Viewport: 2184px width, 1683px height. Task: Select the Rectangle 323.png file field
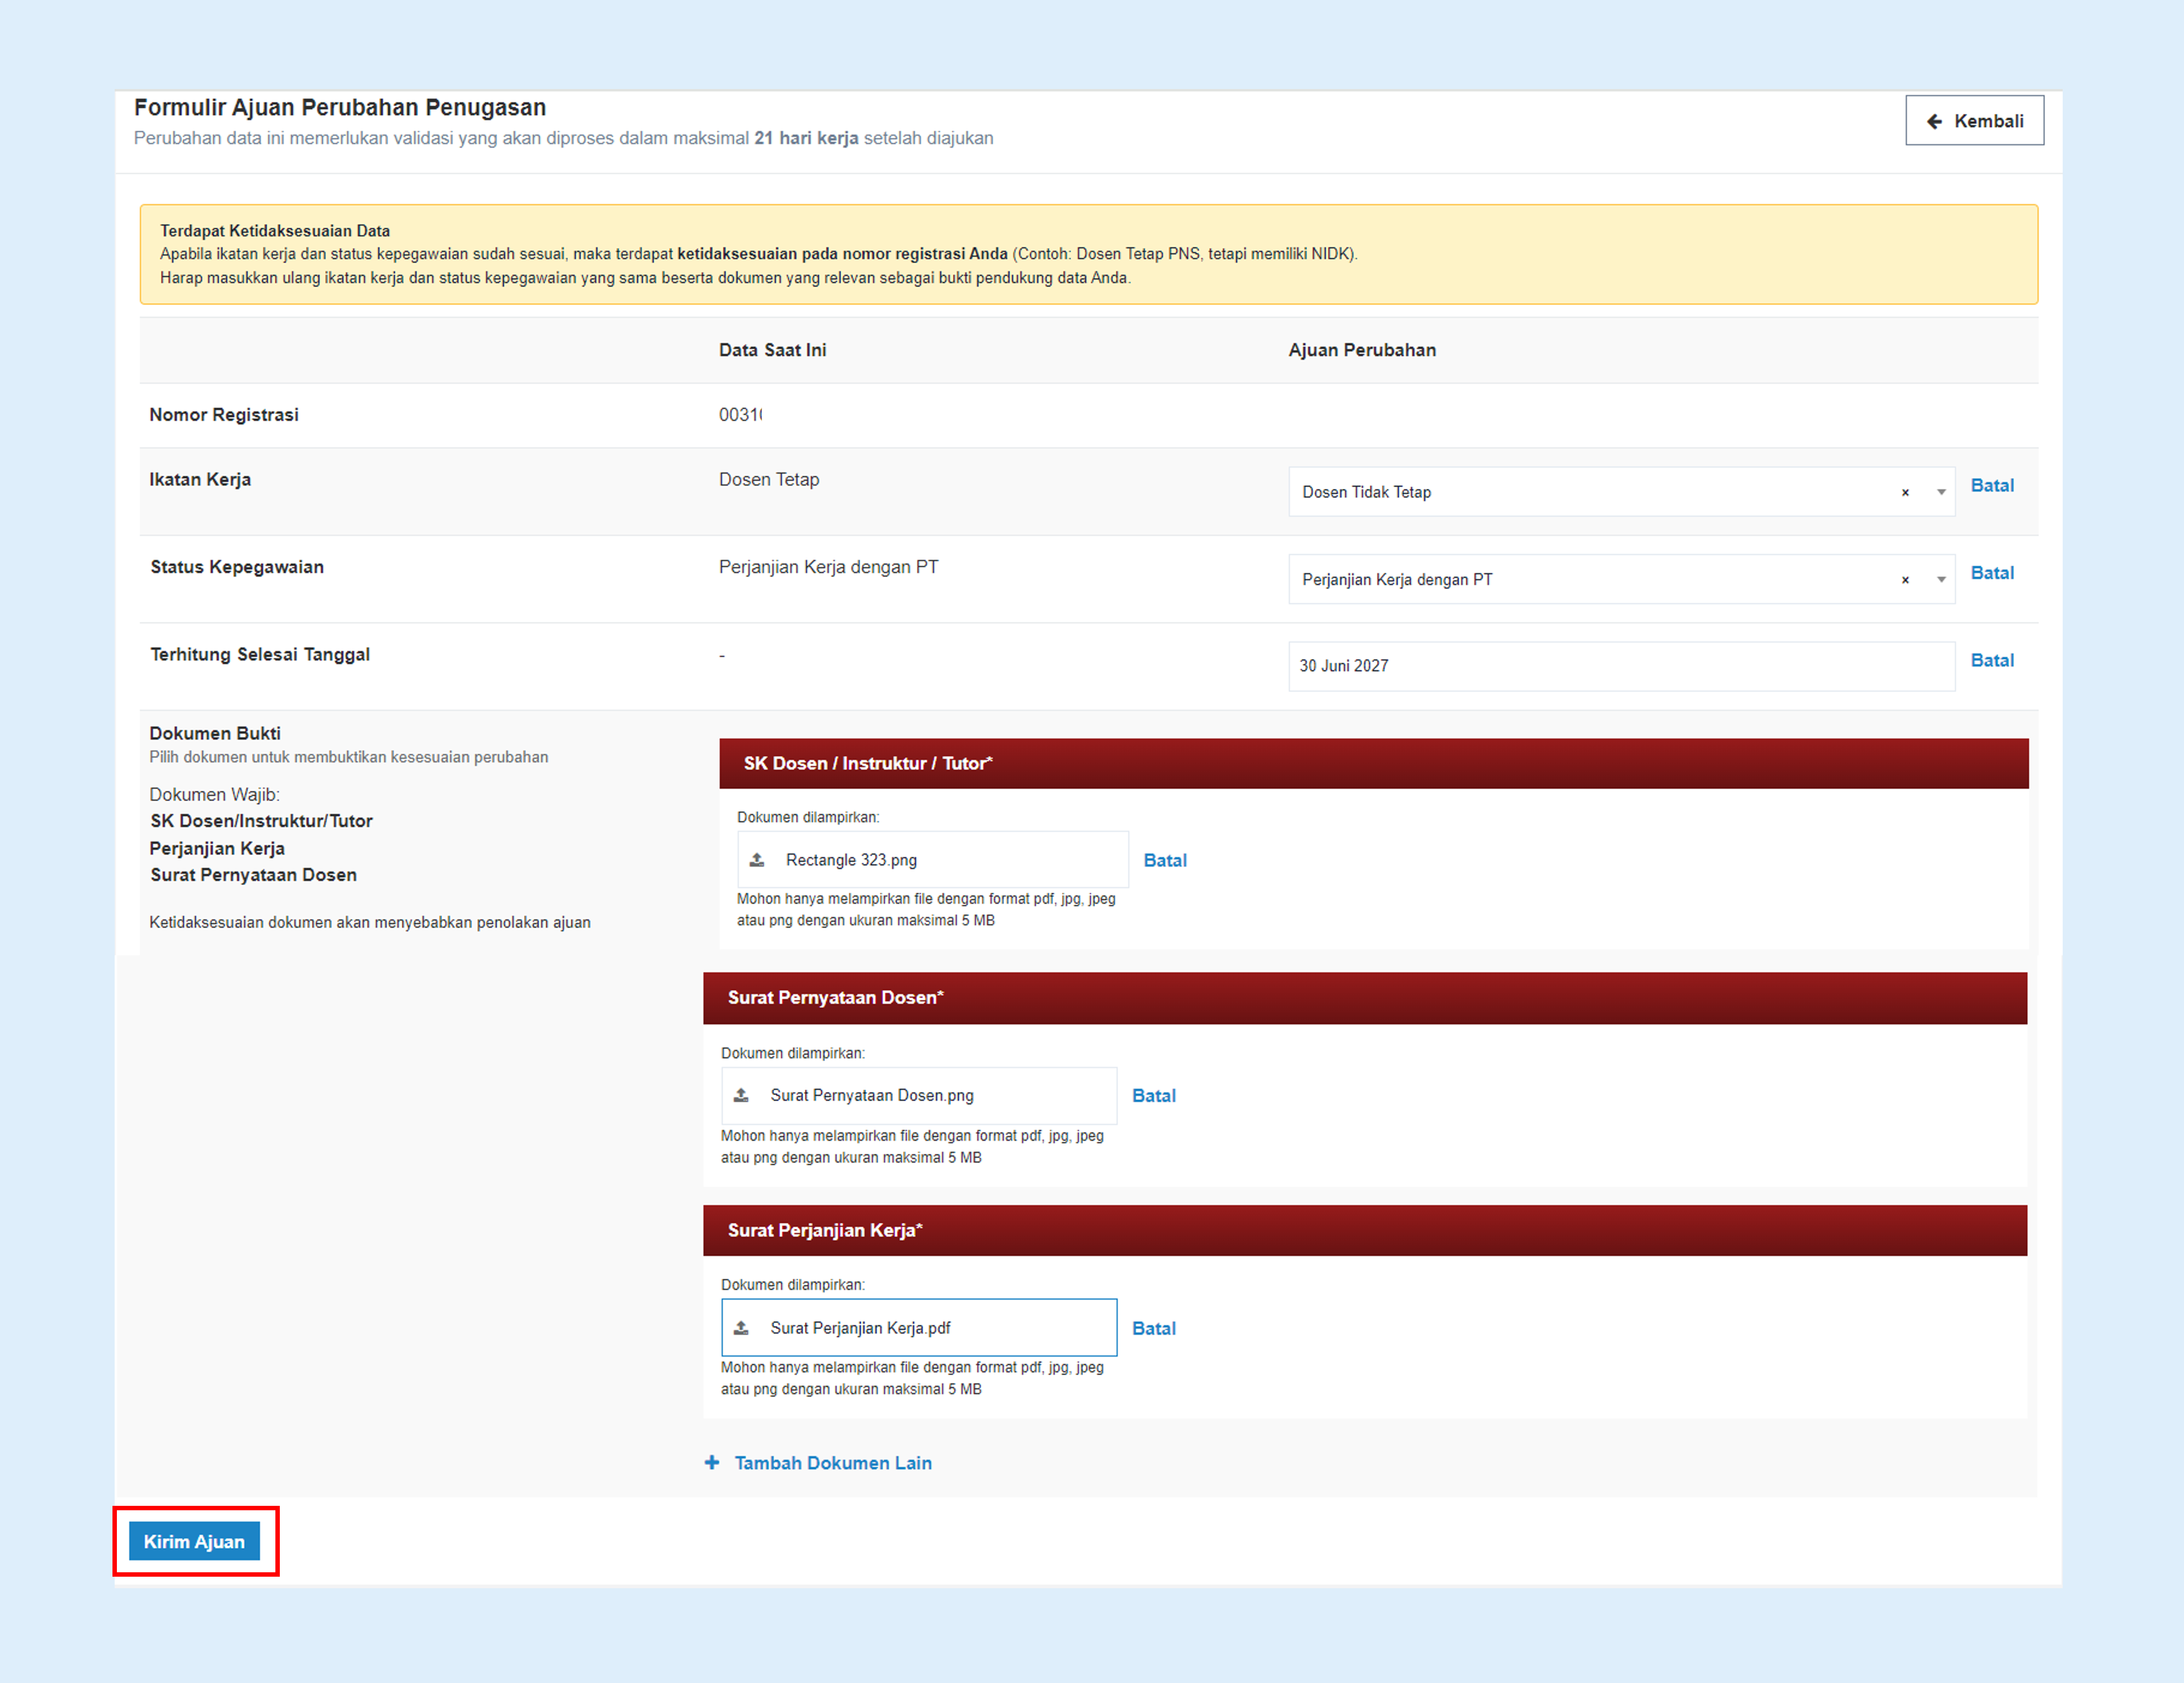pos(933,860)
